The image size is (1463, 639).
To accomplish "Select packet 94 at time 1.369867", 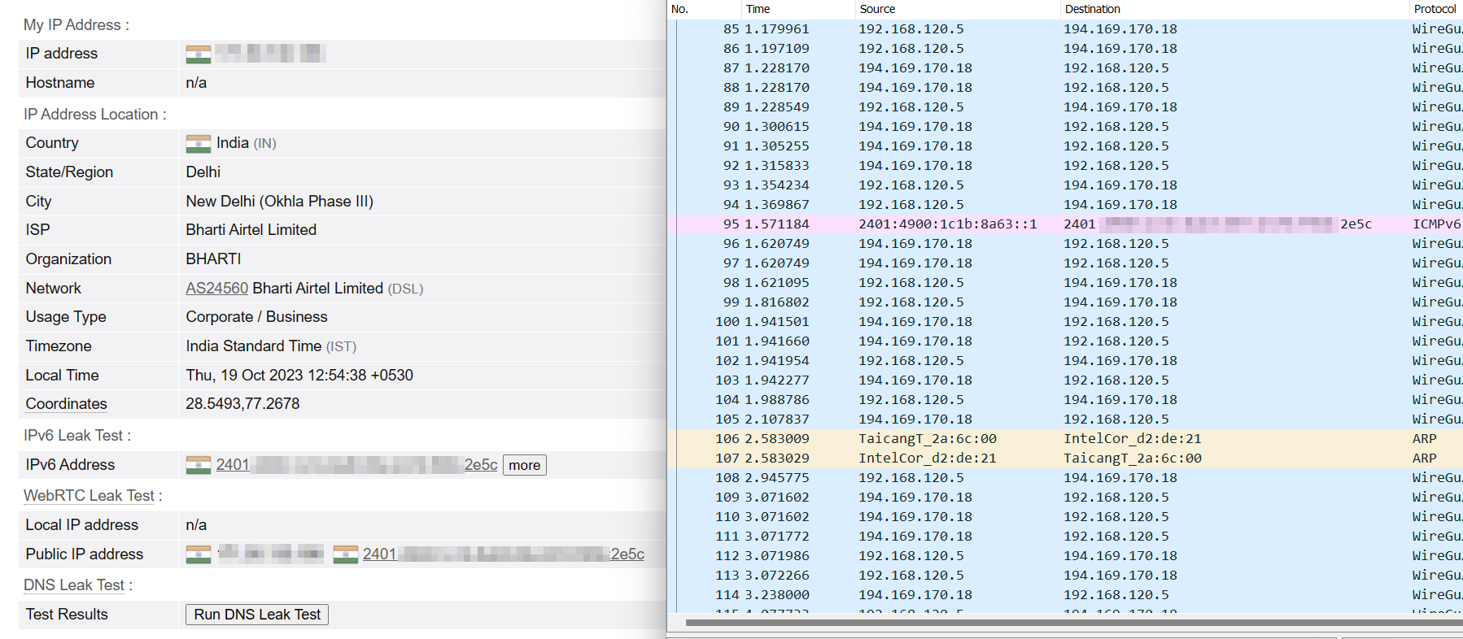I will 1065,204.
